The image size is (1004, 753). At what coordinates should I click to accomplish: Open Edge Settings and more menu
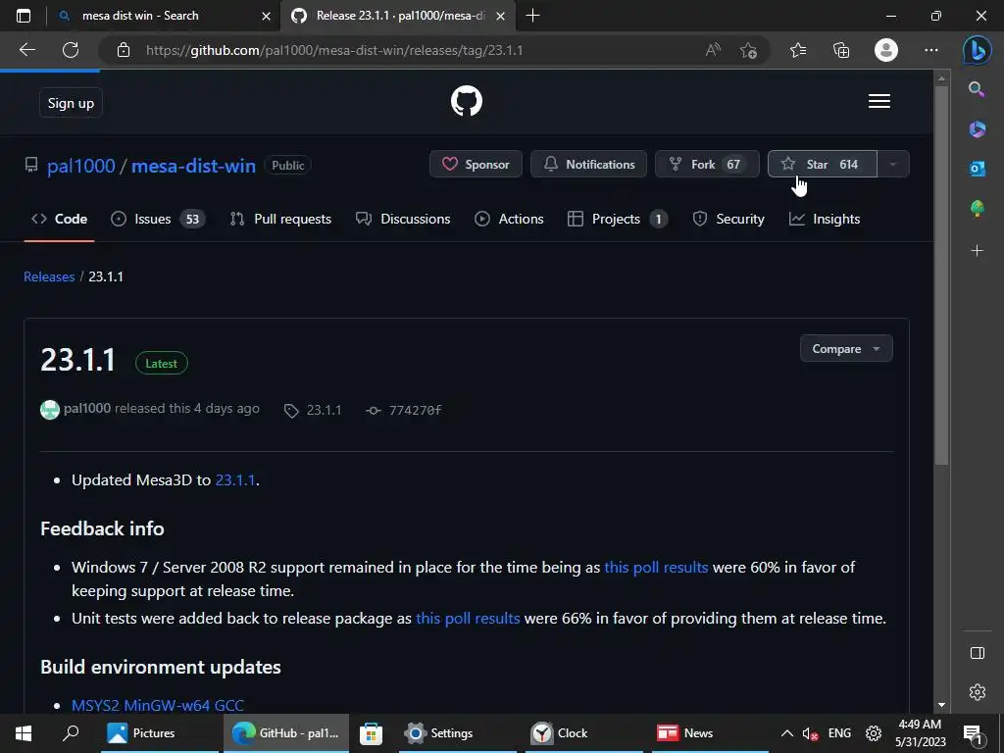coord(931,50)
